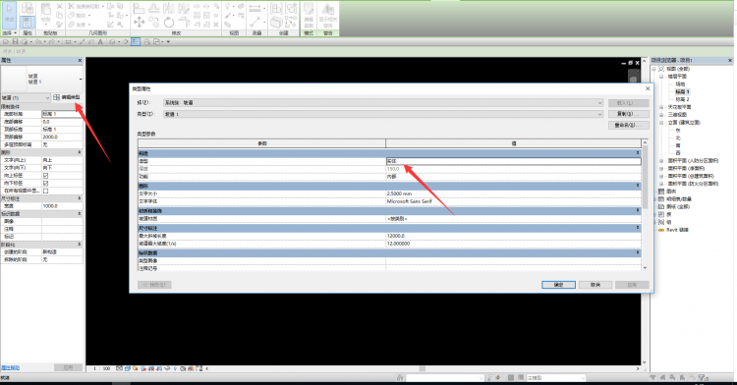The width and height of the screenshot is (737, 385).
Task: Click the Cope geometry icon in ribbon
Action: click(x=72, y=6)
